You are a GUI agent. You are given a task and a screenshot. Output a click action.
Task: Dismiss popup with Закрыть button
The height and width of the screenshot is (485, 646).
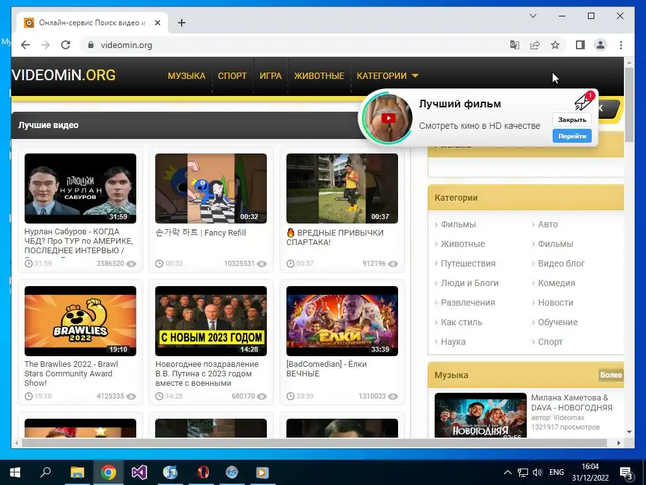(x=572, y=119)
